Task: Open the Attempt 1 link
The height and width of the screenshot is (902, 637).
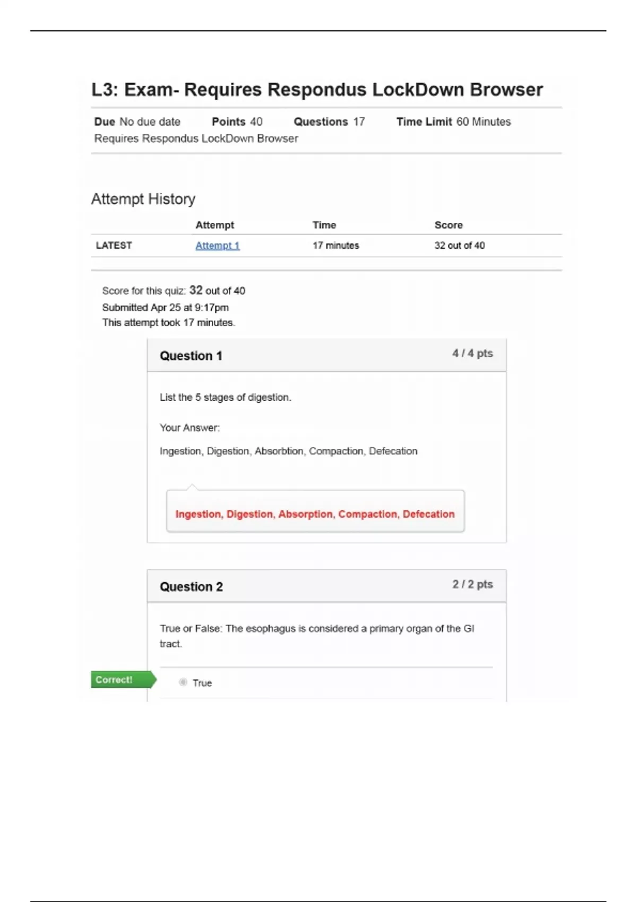Action: coord(218,246)
